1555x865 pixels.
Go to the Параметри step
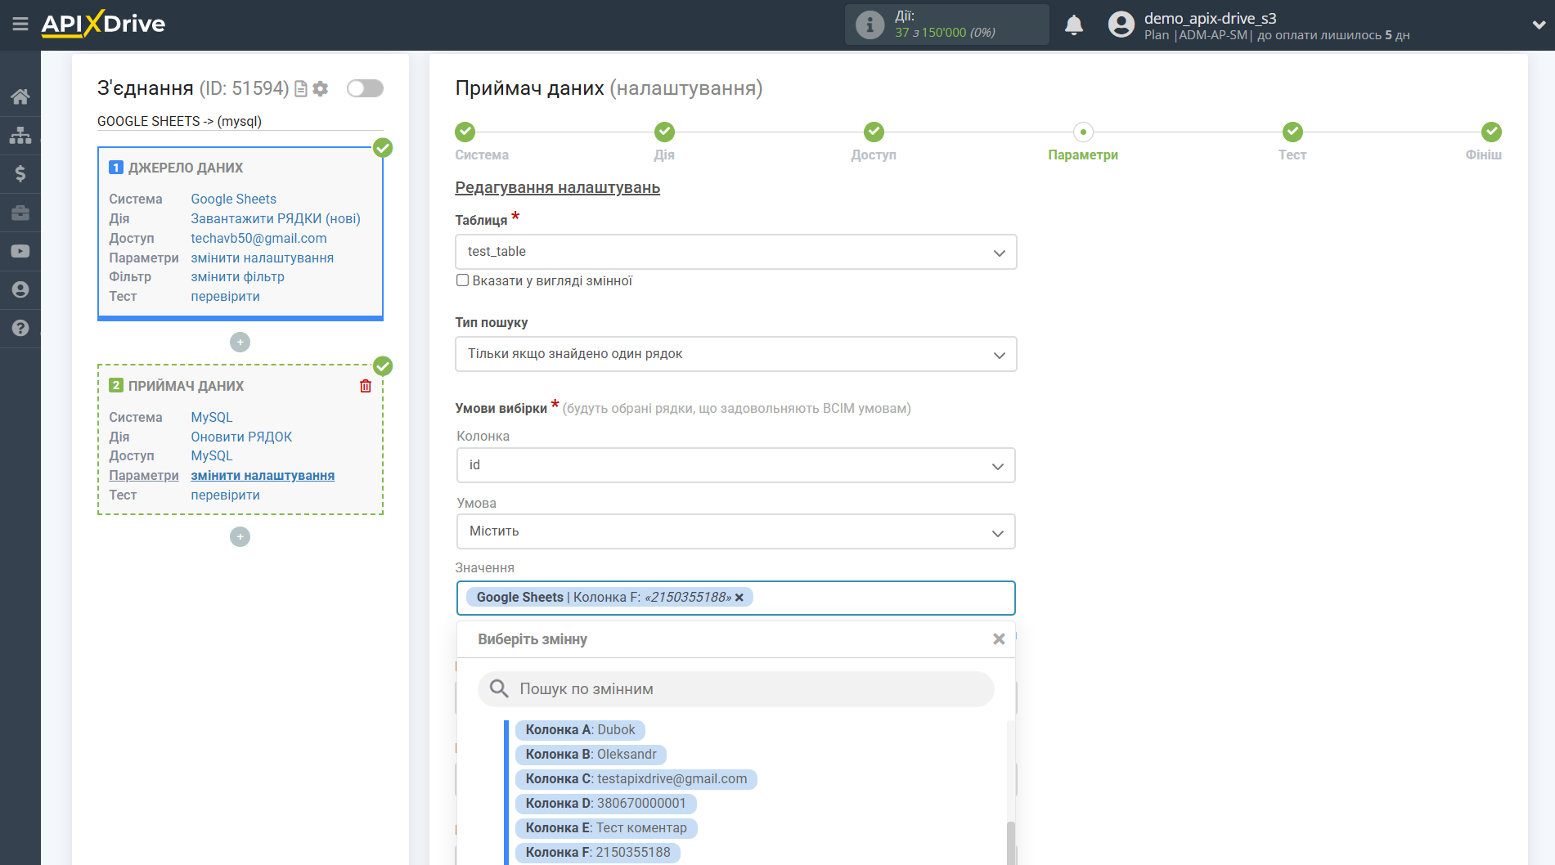[x=1083, y=132]
